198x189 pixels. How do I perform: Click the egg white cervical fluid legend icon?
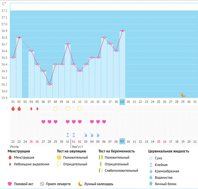151,184
